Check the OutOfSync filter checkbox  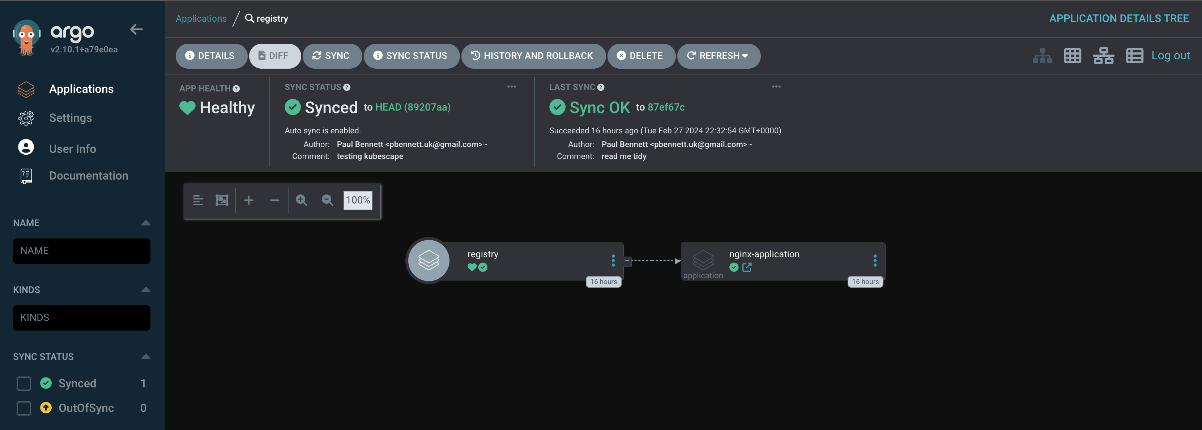[24, 408]
